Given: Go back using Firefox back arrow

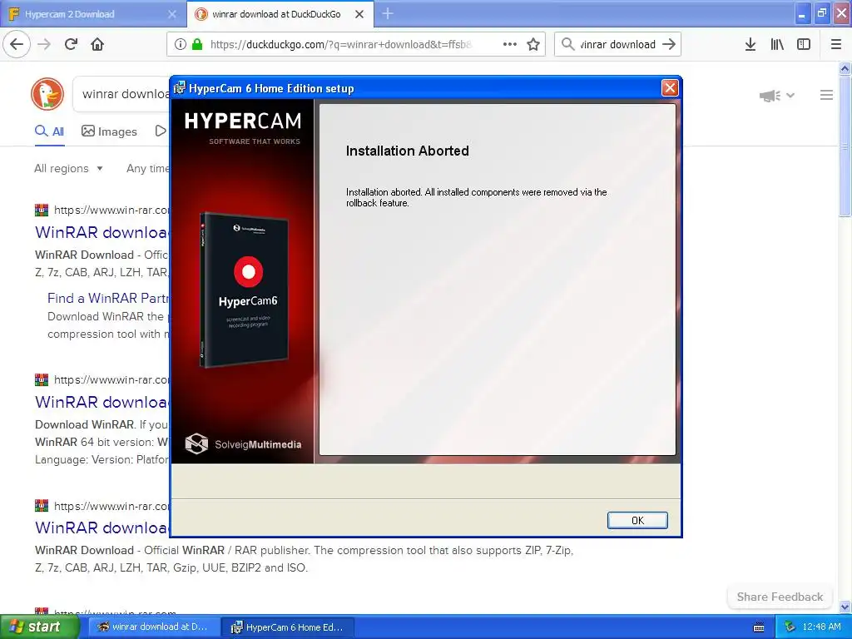Looking at the screenshot, I should pos(17,44).
